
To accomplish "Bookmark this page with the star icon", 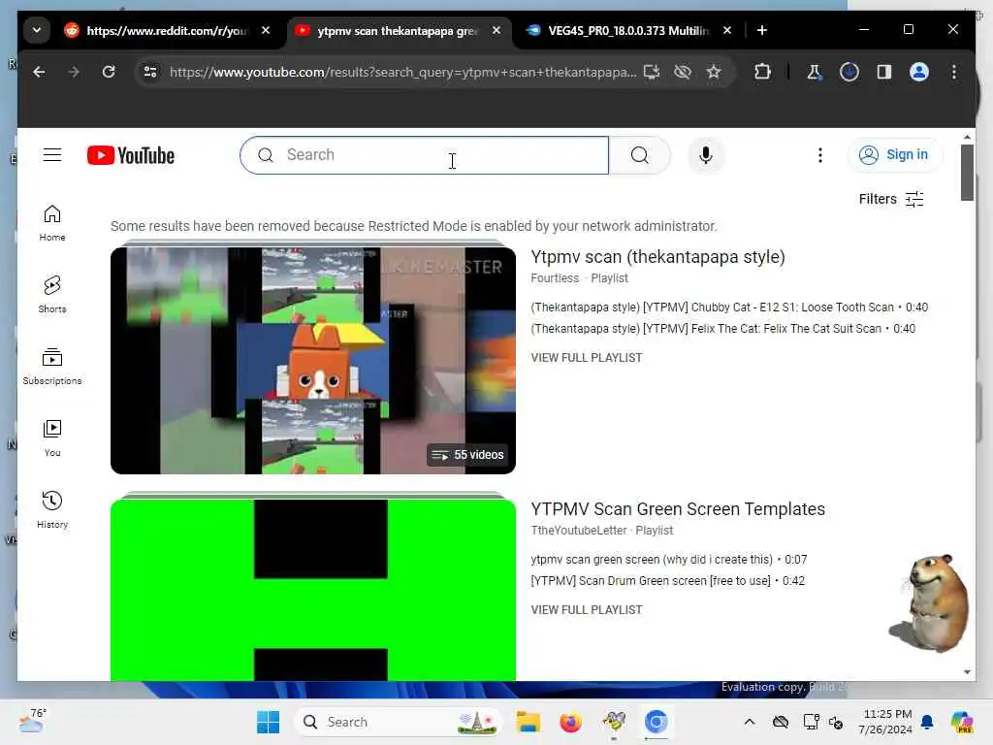I will [x=714, y=72].
